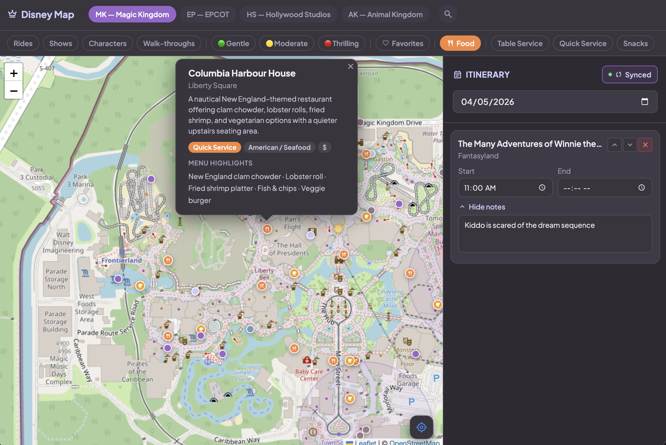The width and height of the screenshot is (666, 445).
Task: Move Winnie the Pooh item down
Action: [x=630, y=145]
